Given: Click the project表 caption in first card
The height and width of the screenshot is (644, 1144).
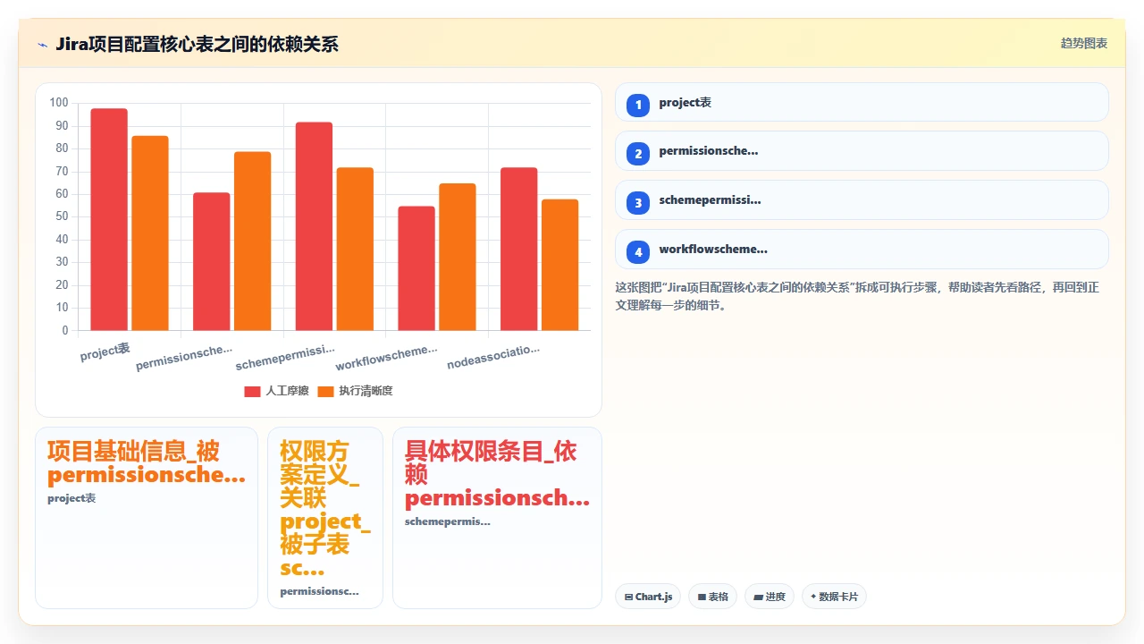Looking at the screenshot, I should pyautogui.click(x=71, y=498).
